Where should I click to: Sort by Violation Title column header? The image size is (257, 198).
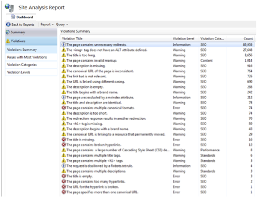pos(116,38)
